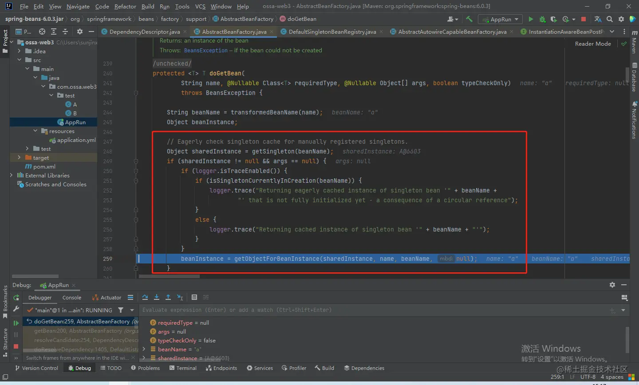Viewport: 639px width, 385px height.
Task: Stop debugging with the red square in debug panel
Action: point(16,346)
